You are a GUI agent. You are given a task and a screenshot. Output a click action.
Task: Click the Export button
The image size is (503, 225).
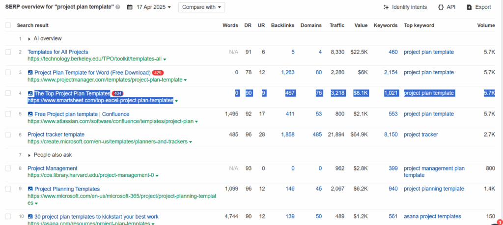coord(478,7)
